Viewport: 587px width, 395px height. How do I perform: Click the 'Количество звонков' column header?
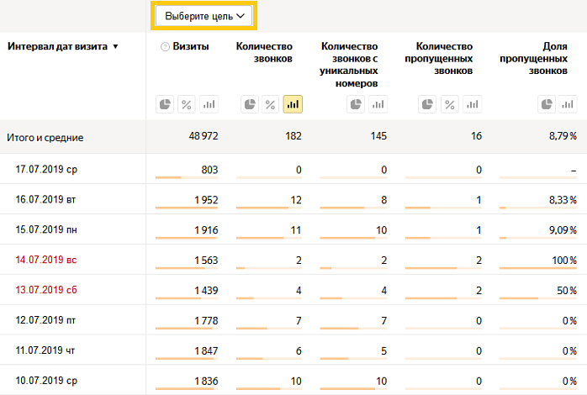264,52
